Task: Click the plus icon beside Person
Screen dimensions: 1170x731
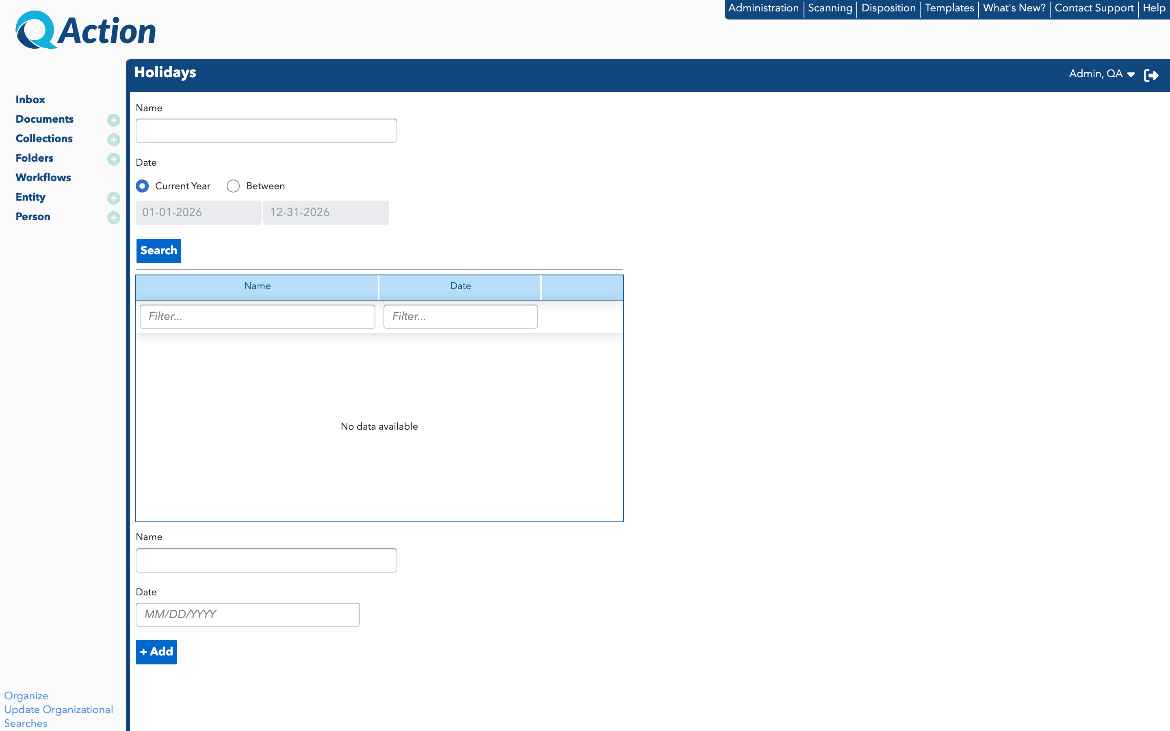Action: coord(114,218)
